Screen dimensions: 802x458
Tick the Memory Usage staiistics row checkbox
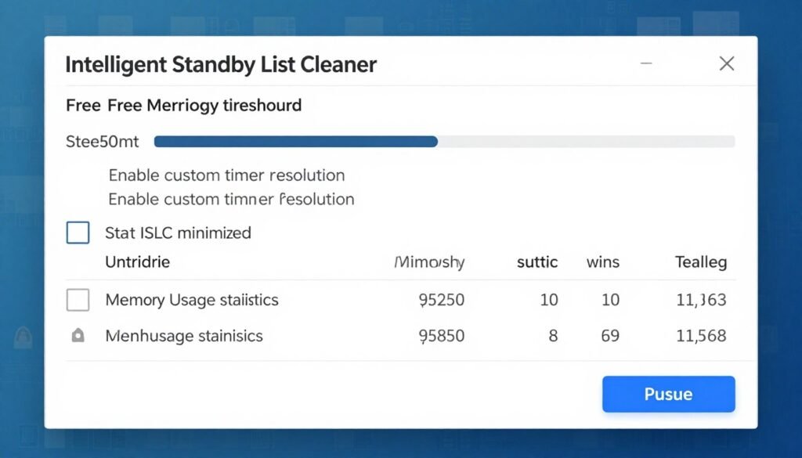[x=78, y=300]
